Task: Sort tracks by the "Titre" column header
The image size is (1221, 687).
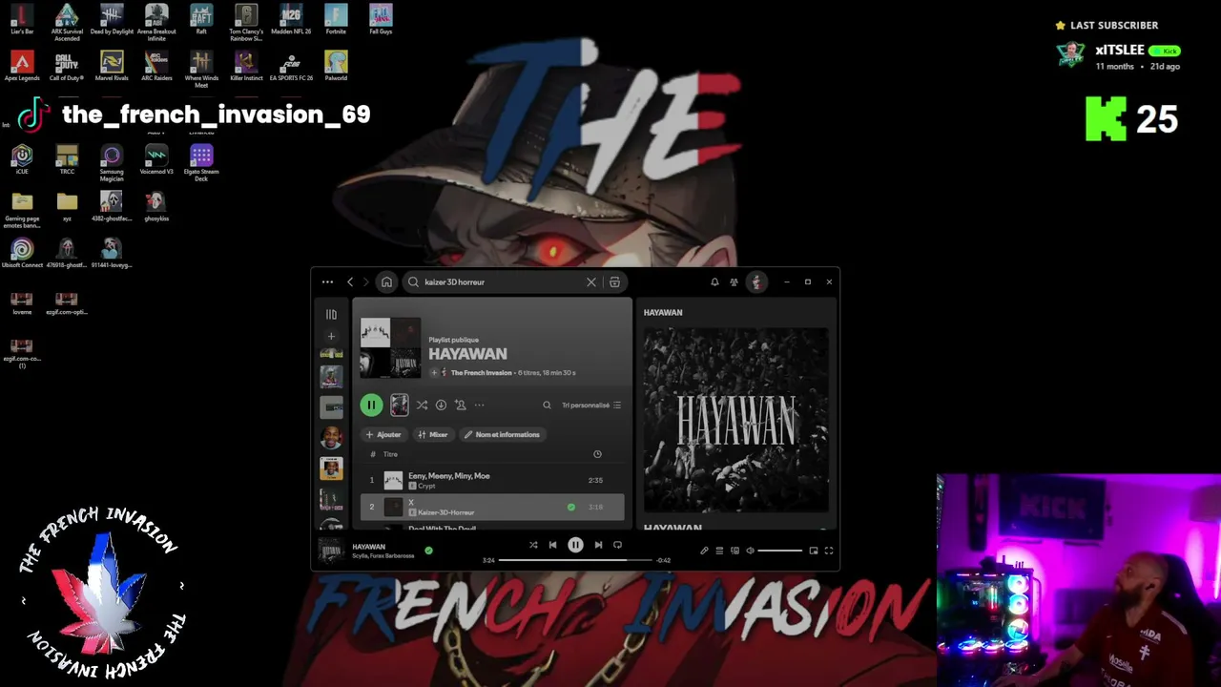Action: click(390, 454)
